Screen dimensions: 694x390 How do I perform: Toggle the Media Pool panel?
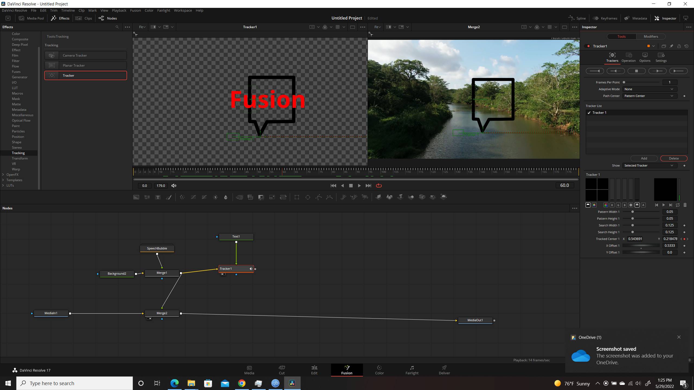coord(31,18)
